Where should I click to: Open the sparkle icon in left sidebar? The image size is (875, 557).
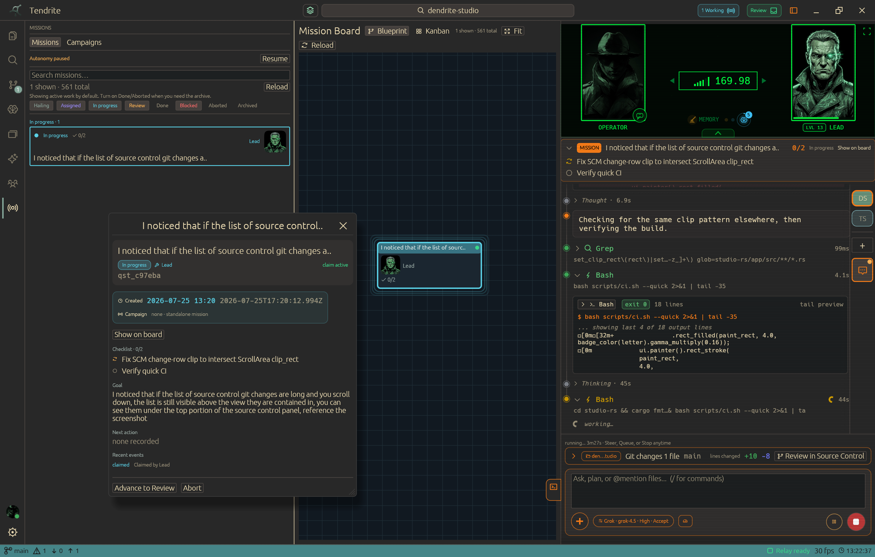[13, 158]
